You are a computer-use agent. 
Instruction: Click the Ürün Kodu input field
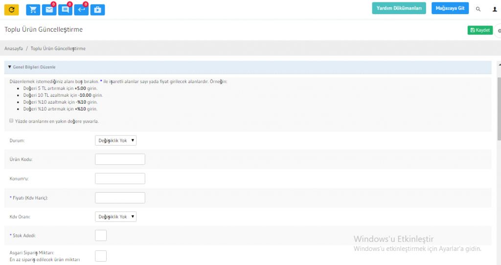[x=120, y=159]
